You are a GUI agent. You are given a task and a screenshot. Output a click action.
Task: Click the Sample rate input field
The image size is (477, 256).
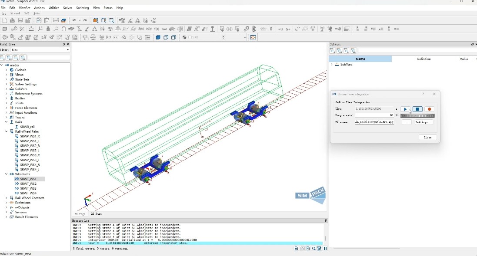pos(374,115)
